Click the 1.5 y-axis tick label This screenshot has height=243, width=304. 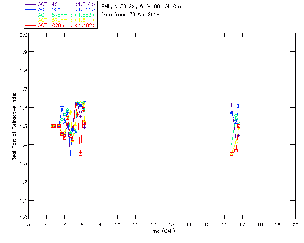tap(23, 126)
